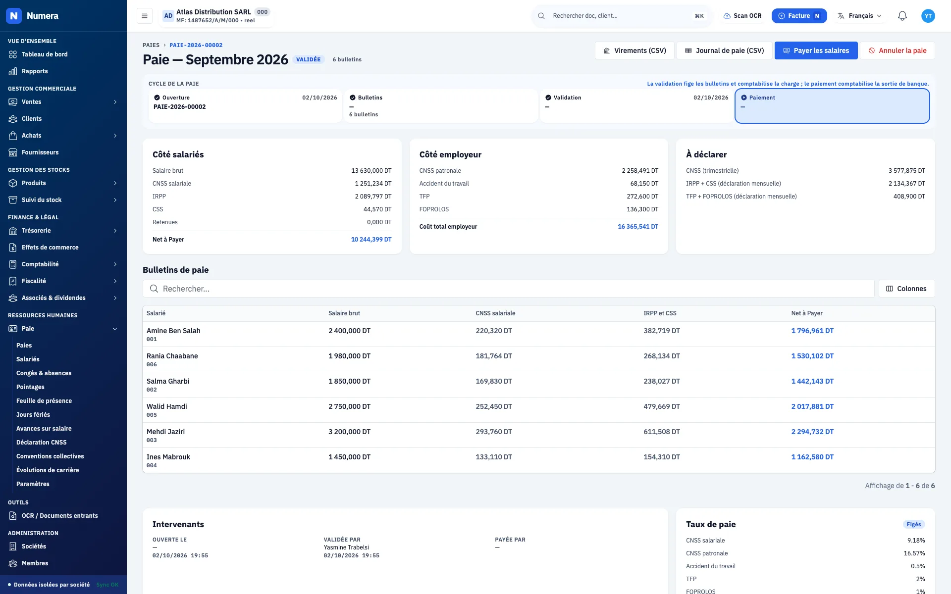Click the Effets de commerce document icon
The image size is (951, 594).
[13, 247]
